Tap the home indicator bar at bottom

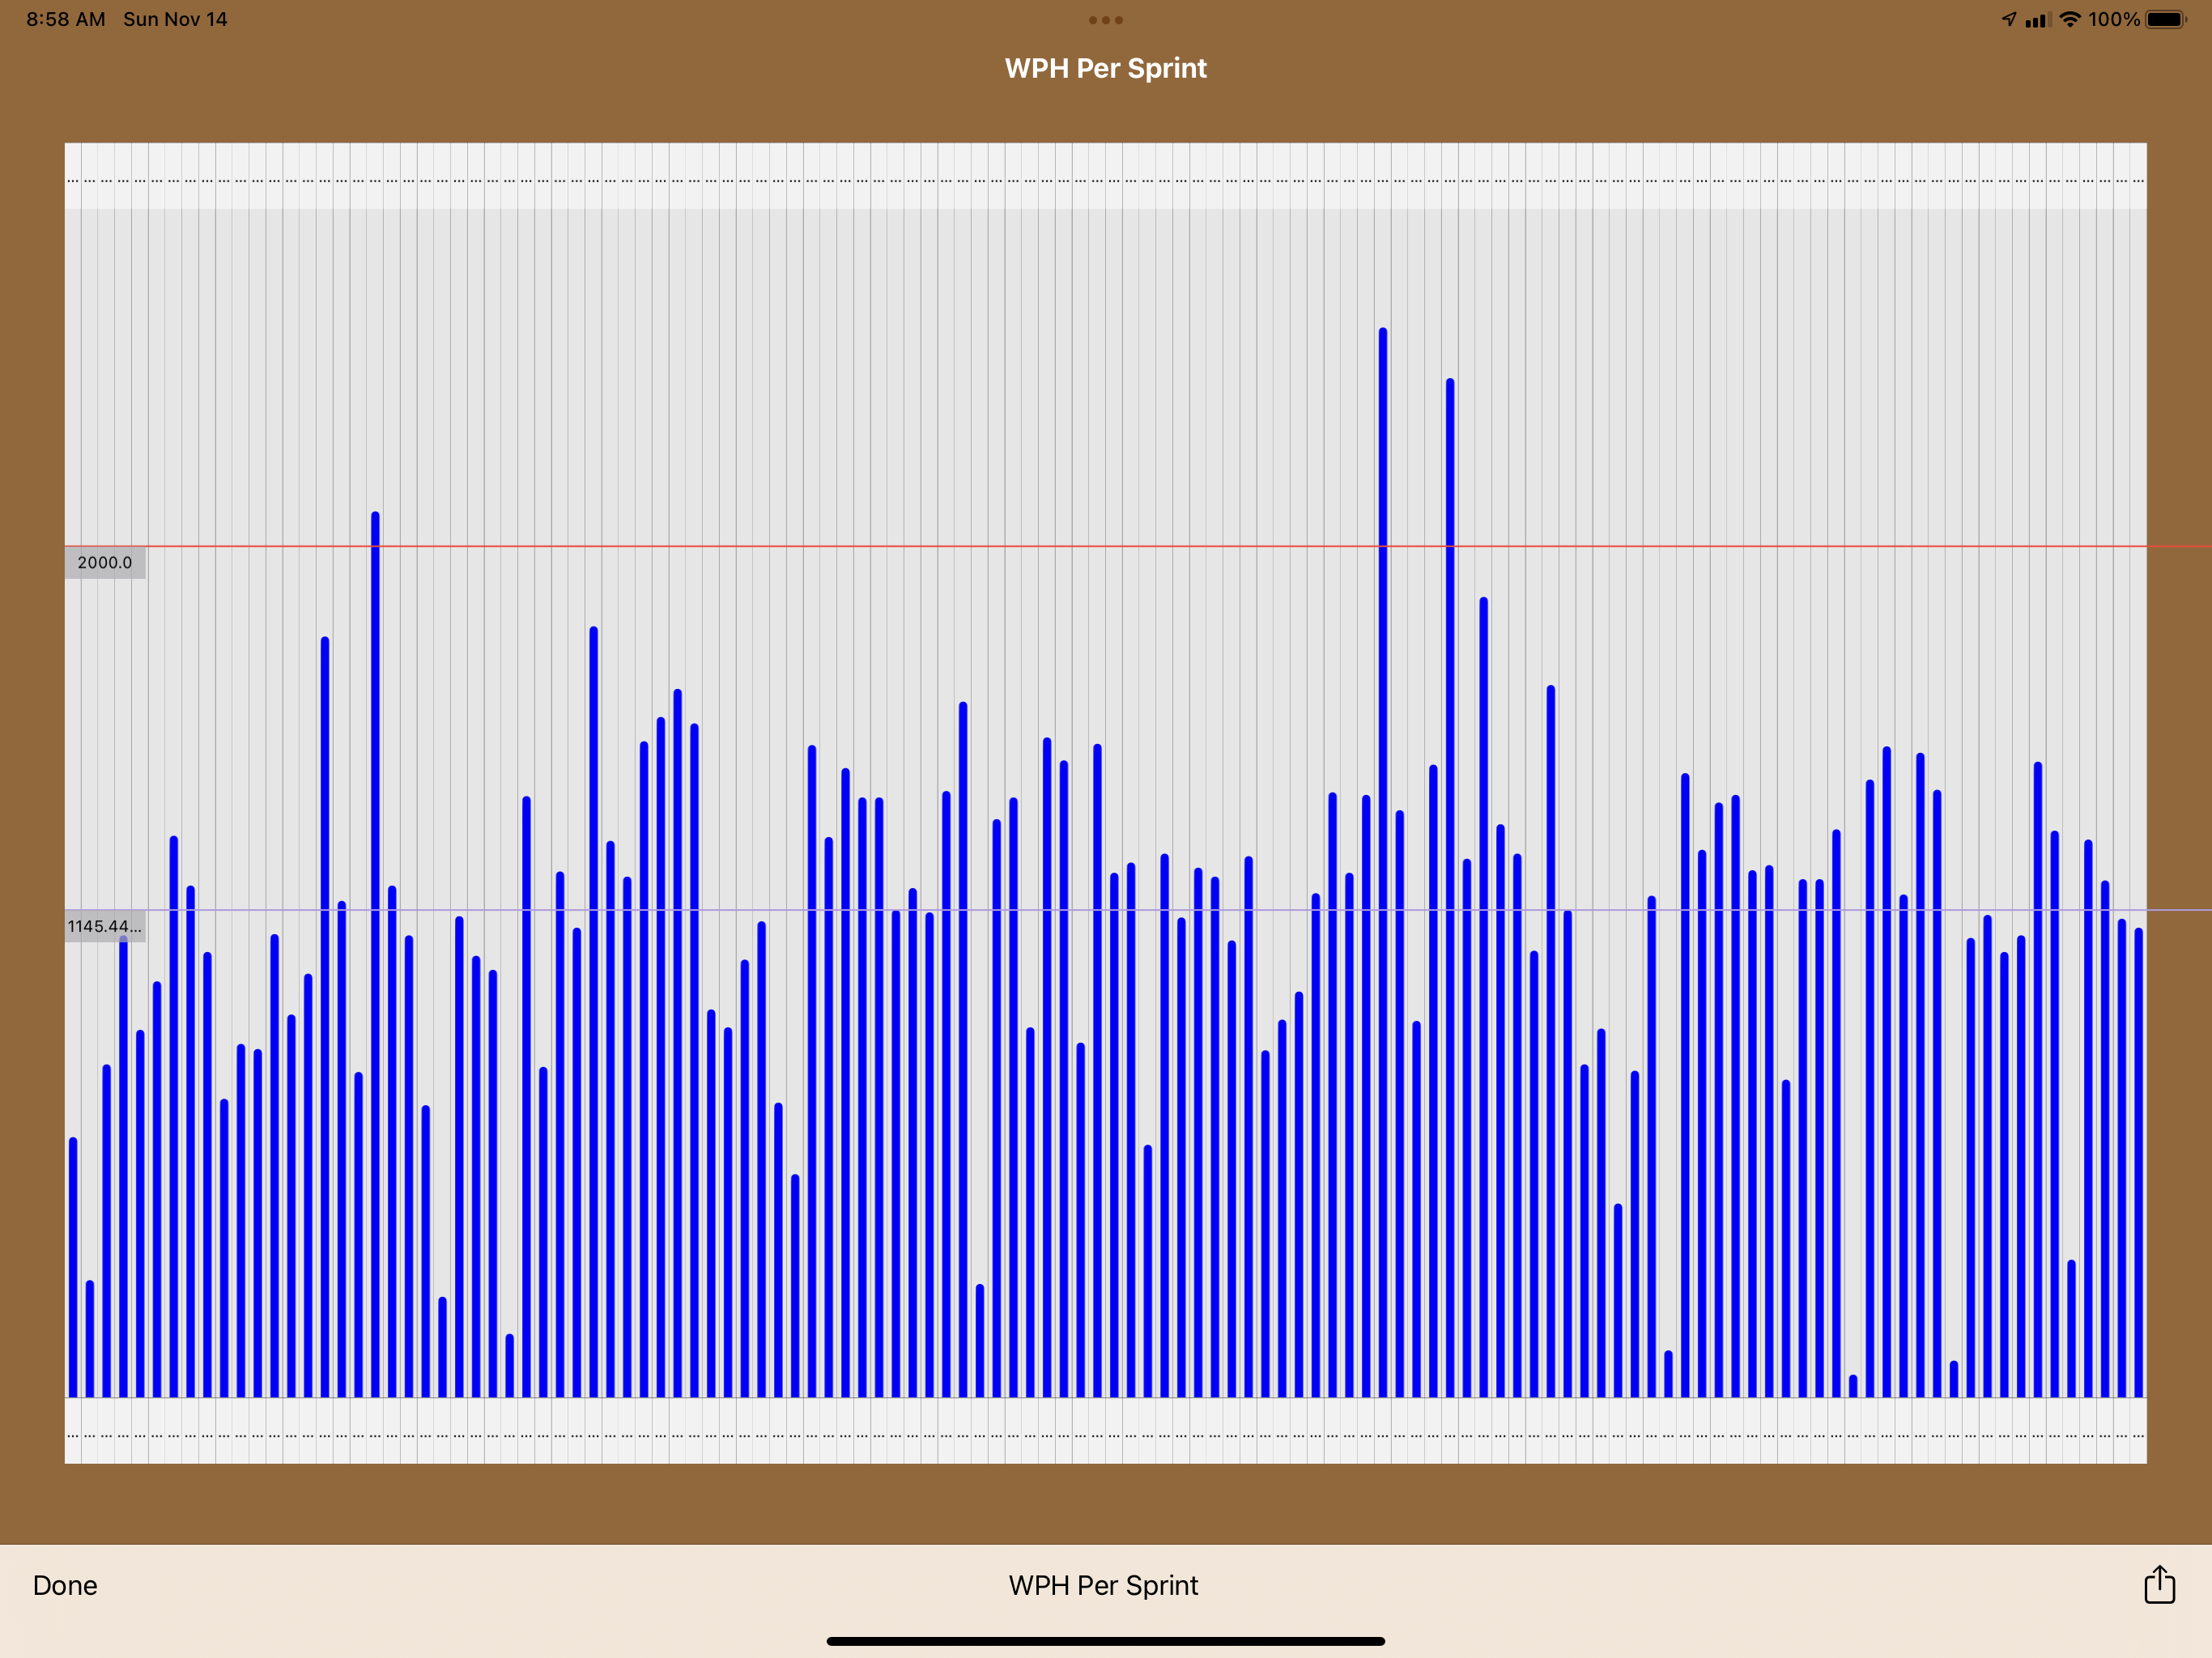[1105, 1641]
